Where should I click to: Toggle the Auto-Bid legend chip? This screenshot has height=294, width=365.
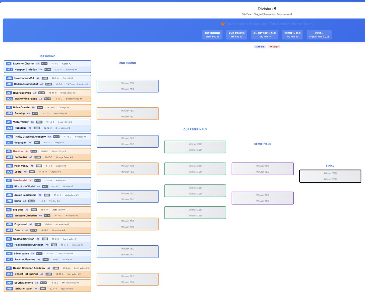point(260,47)
